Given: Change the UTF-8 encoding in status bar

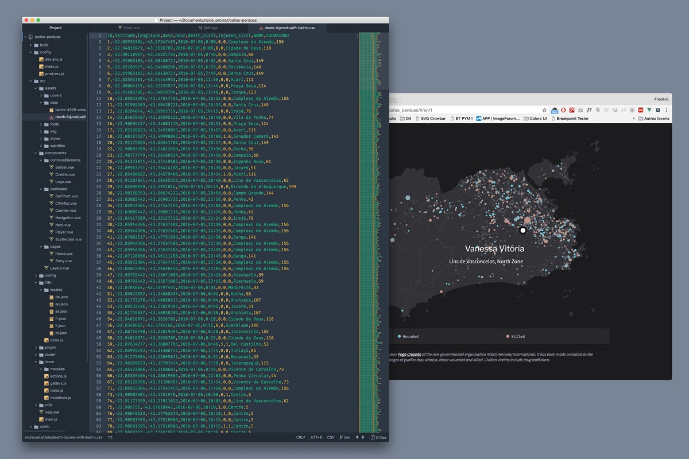Looking at the screenshot, I should (316, 437).
